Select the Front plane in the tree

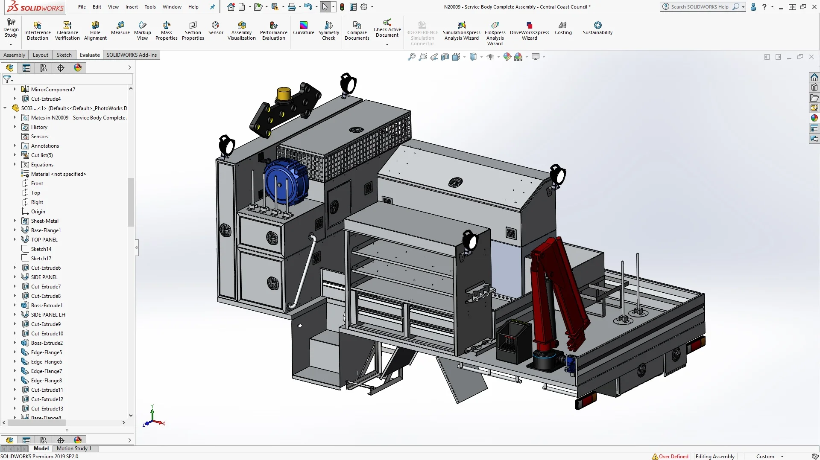click(37, 183)
